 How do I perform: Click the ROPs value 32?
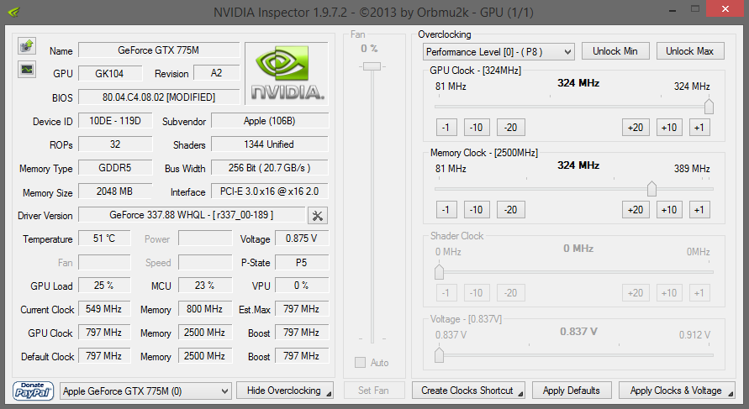(115, 144)
